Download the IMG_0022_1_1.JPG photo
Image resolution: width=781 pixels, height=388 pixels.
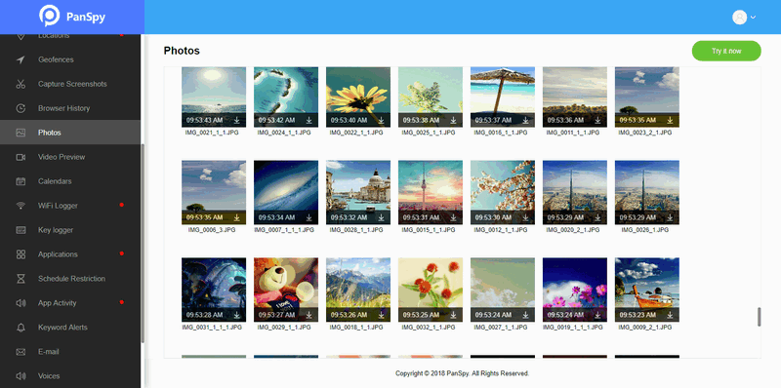tap(382, 120)
